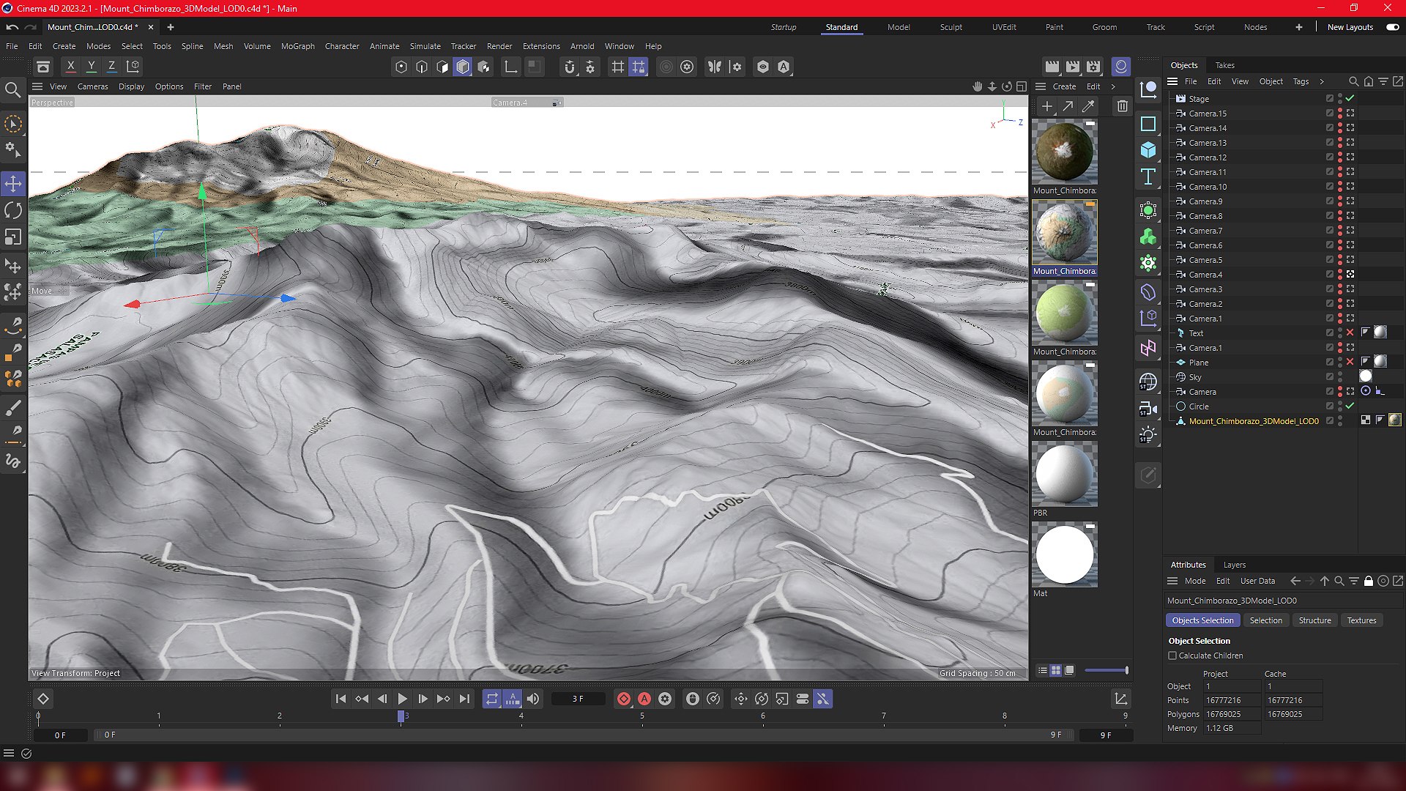Open Material Manager Create menu
This screenshot has height=791, width=1406.
point(1064,86)
